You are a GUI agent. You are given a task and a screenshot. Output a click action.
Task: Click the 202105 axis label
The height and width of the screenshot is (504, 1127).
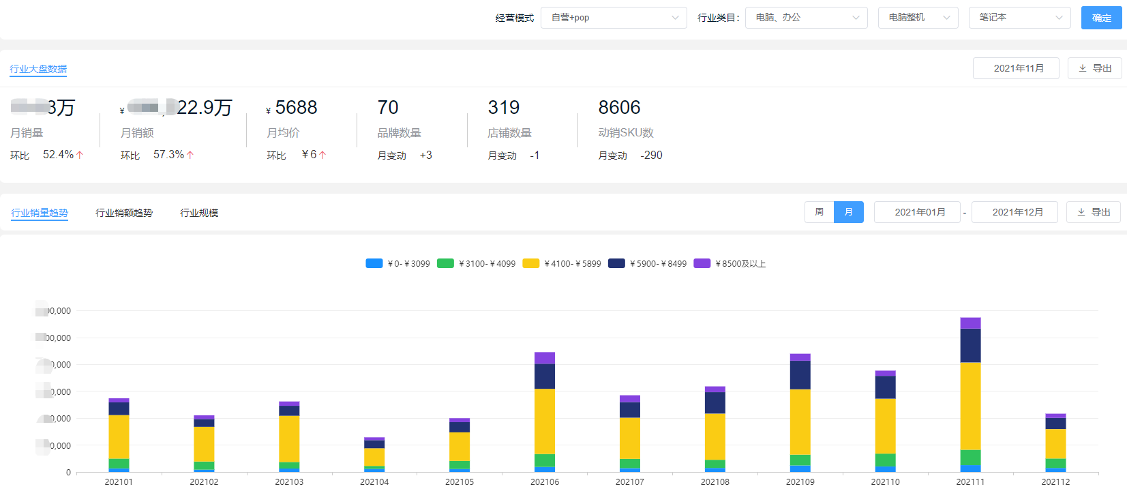click(x=460, y=482)
